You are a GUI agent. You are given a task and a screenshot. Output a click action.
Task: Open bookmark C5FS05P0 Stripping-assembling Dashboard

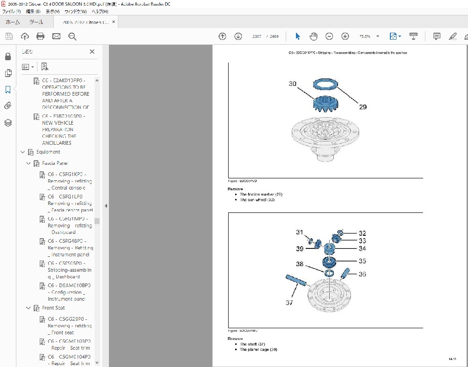(x=69, y=270)
